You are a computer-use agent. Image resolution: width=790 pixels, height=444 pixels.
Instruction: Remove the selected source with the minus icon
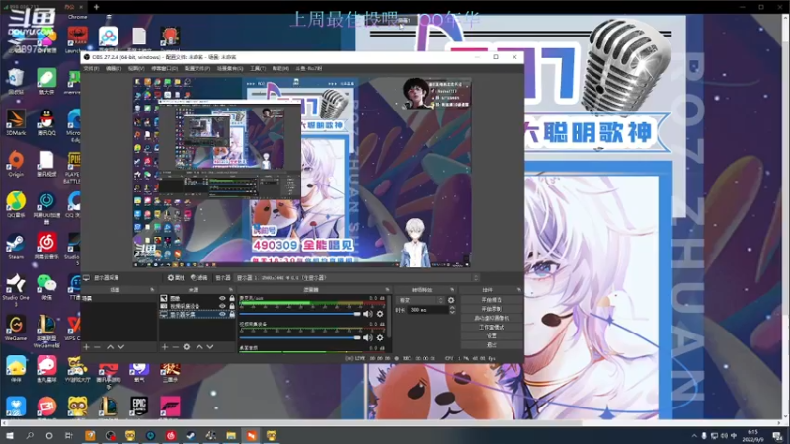pyautogui.click(x=176, y=347)
